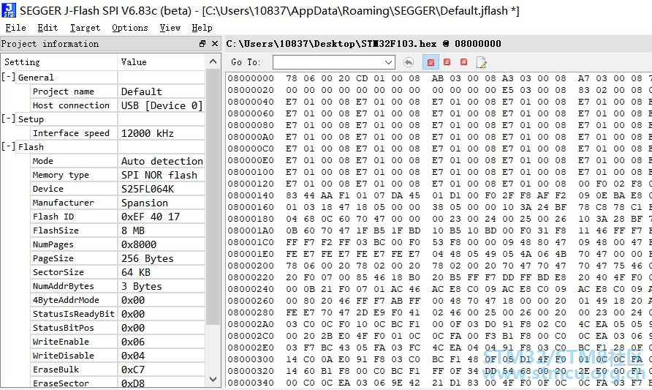Click the 'Auto detection' value
Image resolution: width=652 pixels, height=390 pixels.
[x=162, y=161]
